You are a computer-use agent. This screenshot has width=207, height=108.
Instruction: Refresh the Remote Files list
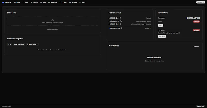click(x=196, y=47)
